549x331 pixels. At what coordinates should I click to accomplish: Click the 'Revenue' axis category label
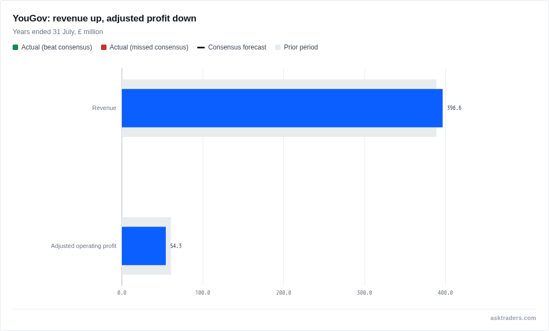pyautogui.click(x=104, y=108)
